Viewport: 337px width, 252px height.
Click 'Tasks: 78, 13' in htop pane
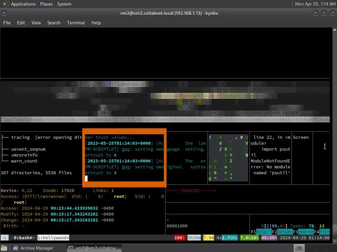pyautogui.click(x=307, y=226)
